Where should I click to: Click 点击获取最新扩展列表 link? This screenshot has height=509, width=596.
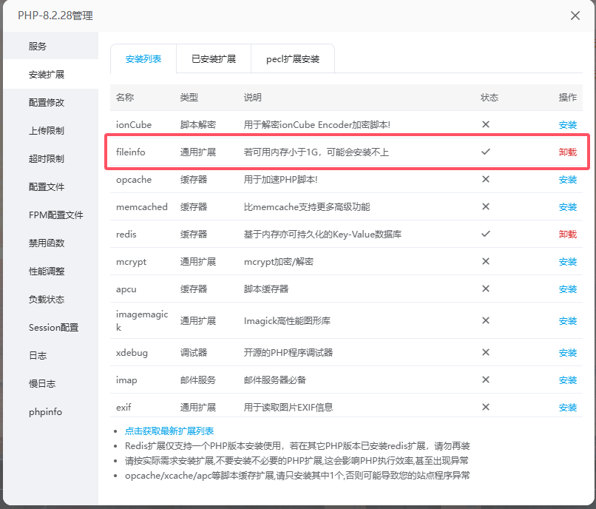coord(169,431)
